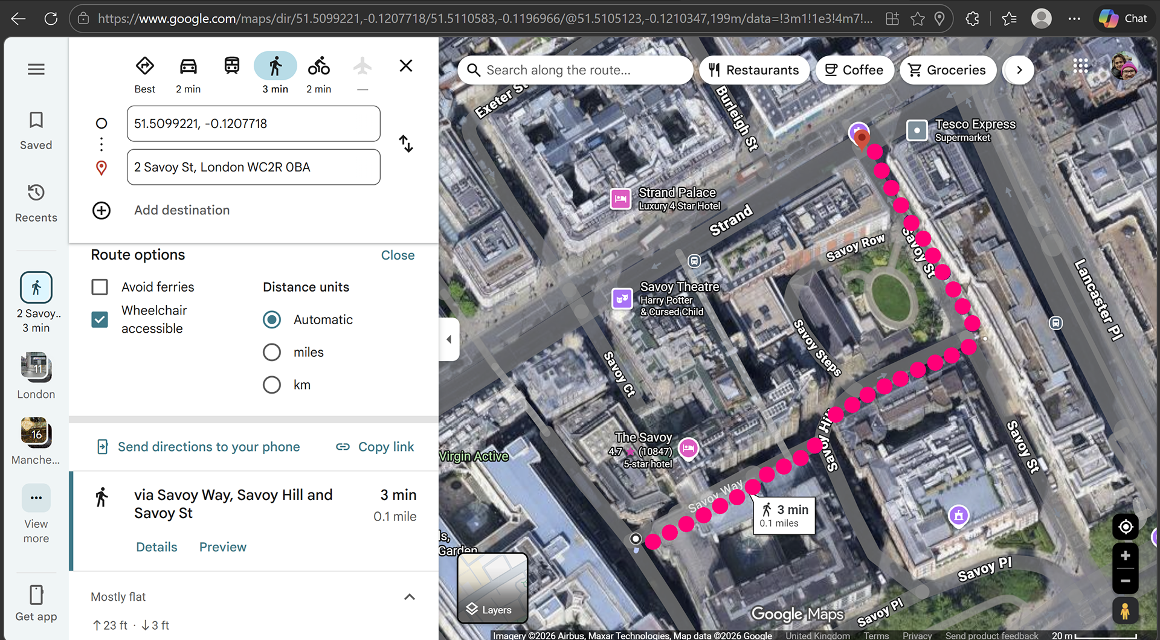
Task: Collapse the Mostly flat elevation section
Action: 410,597
